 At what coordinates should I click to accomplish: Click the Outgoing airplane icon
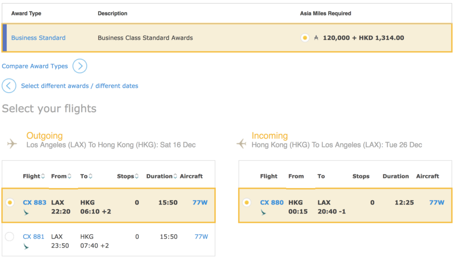tap(12, 143)
